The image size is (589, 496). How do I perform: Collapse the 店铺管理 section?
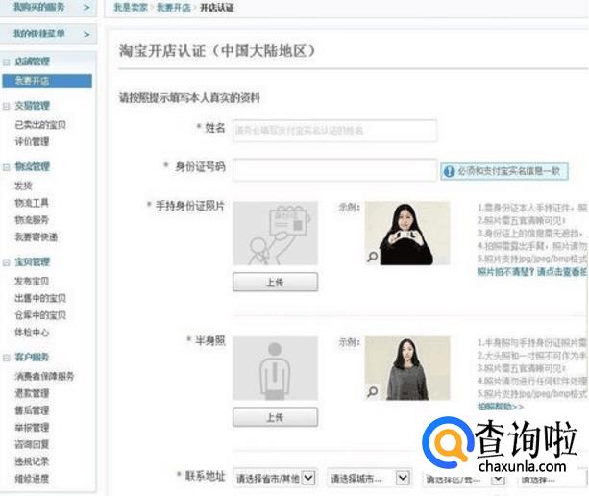tap(7, 62)
